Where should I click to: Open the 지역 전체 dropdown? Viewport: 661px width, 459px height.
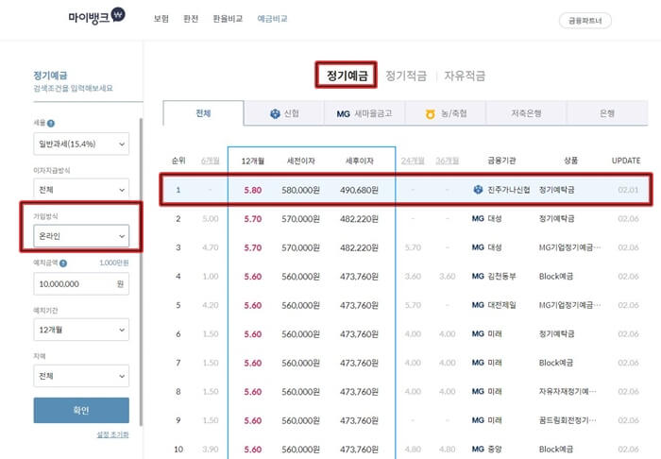pyautogui.click(x=81, y=376)
